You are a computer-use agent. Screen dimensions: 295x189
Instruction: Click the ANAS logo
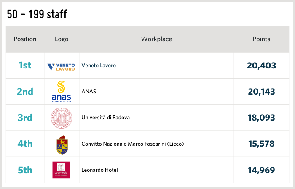tap(61, 92)
